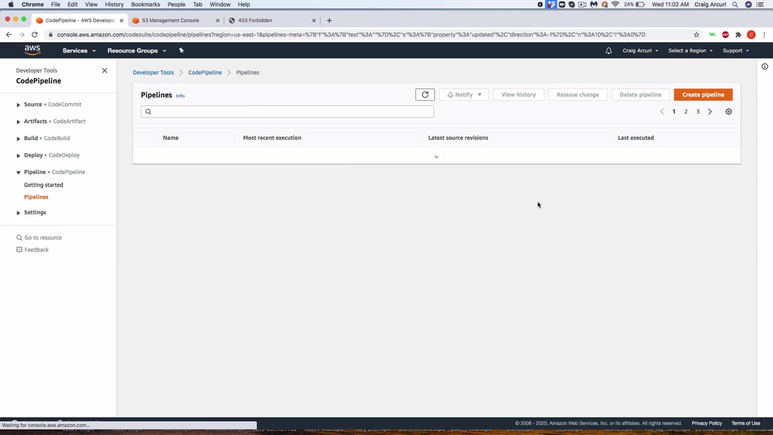The height and width of the screenshot is (435, 773).
Task: Open the Notify dropdown
Action: coord(464,95)
